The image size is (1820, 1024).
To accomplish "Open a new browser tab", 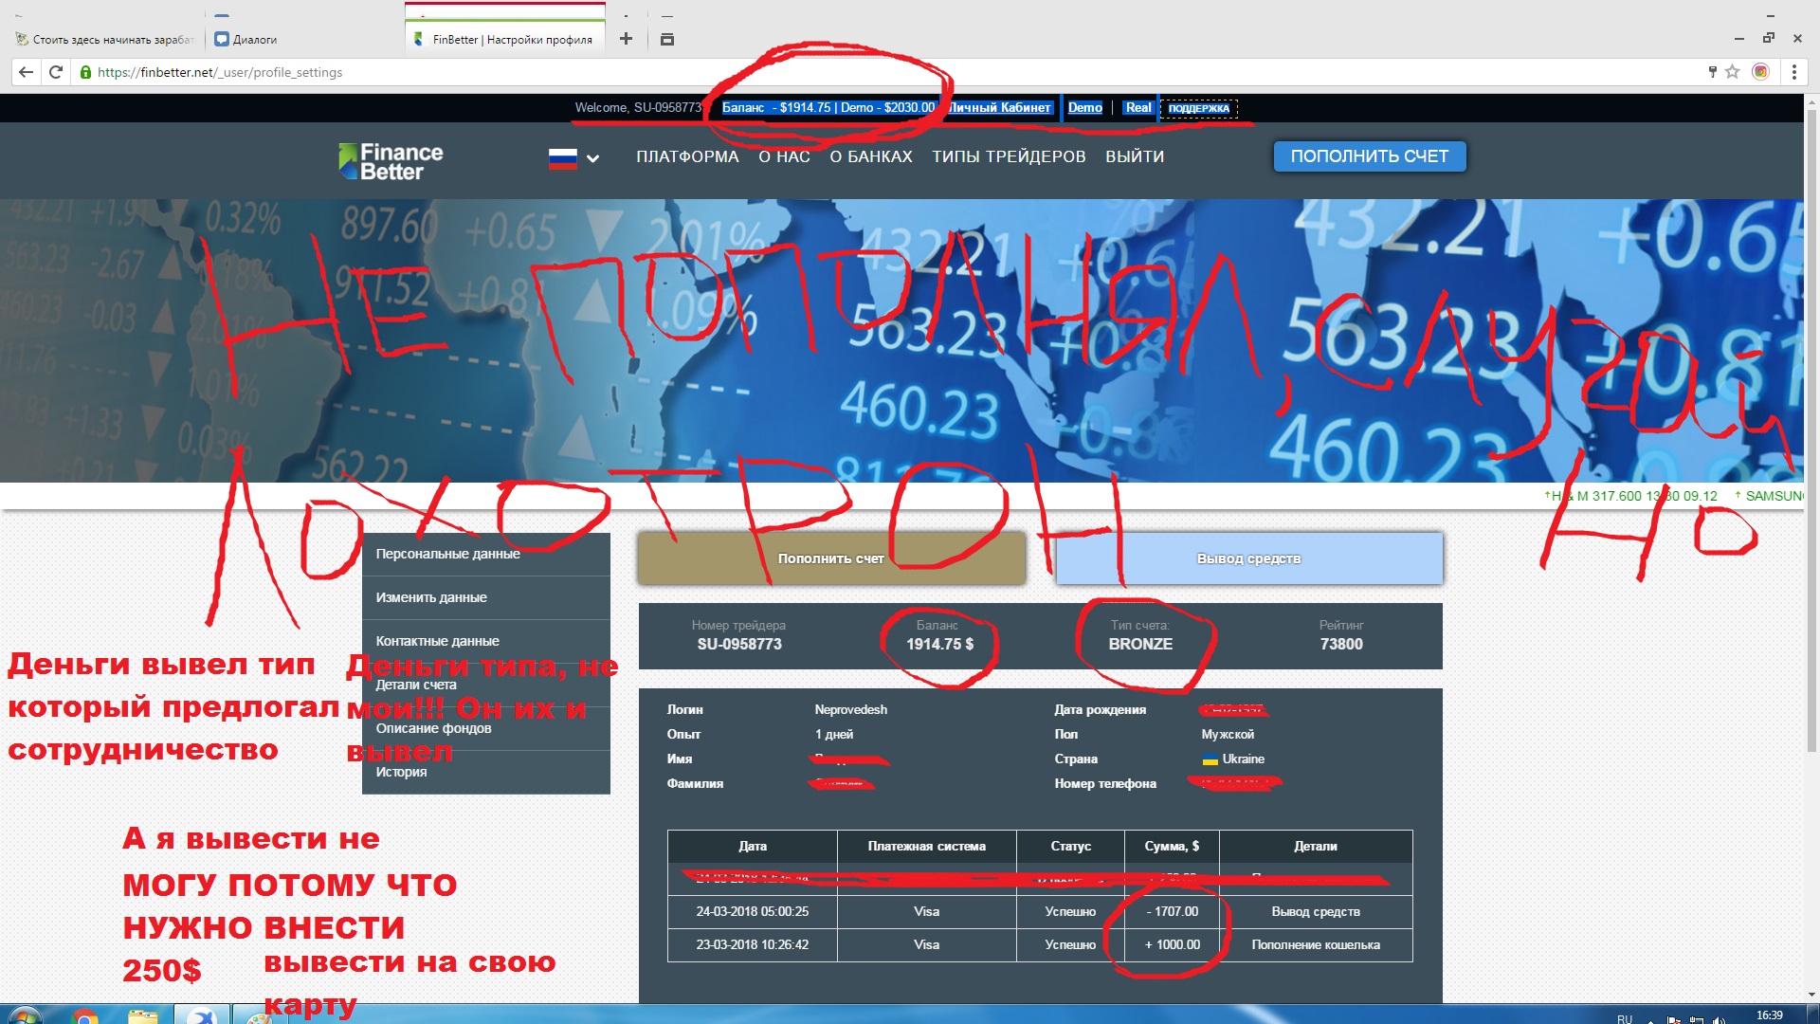I will click(626, 39).
